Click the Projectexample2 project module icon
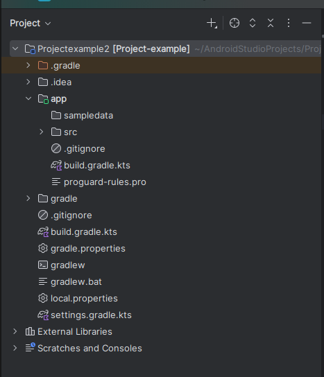The image size is (324, 377). point(31,49)
